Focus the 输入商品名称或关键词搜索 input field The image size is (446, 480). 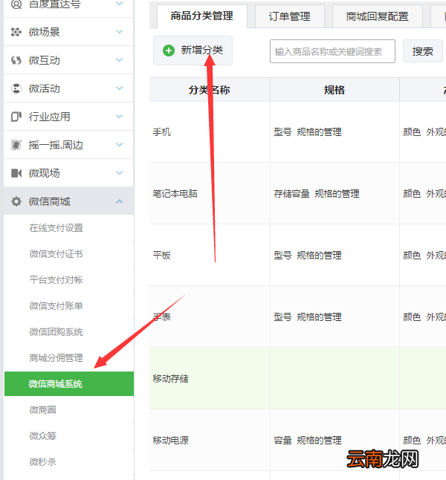coord(332,51)
